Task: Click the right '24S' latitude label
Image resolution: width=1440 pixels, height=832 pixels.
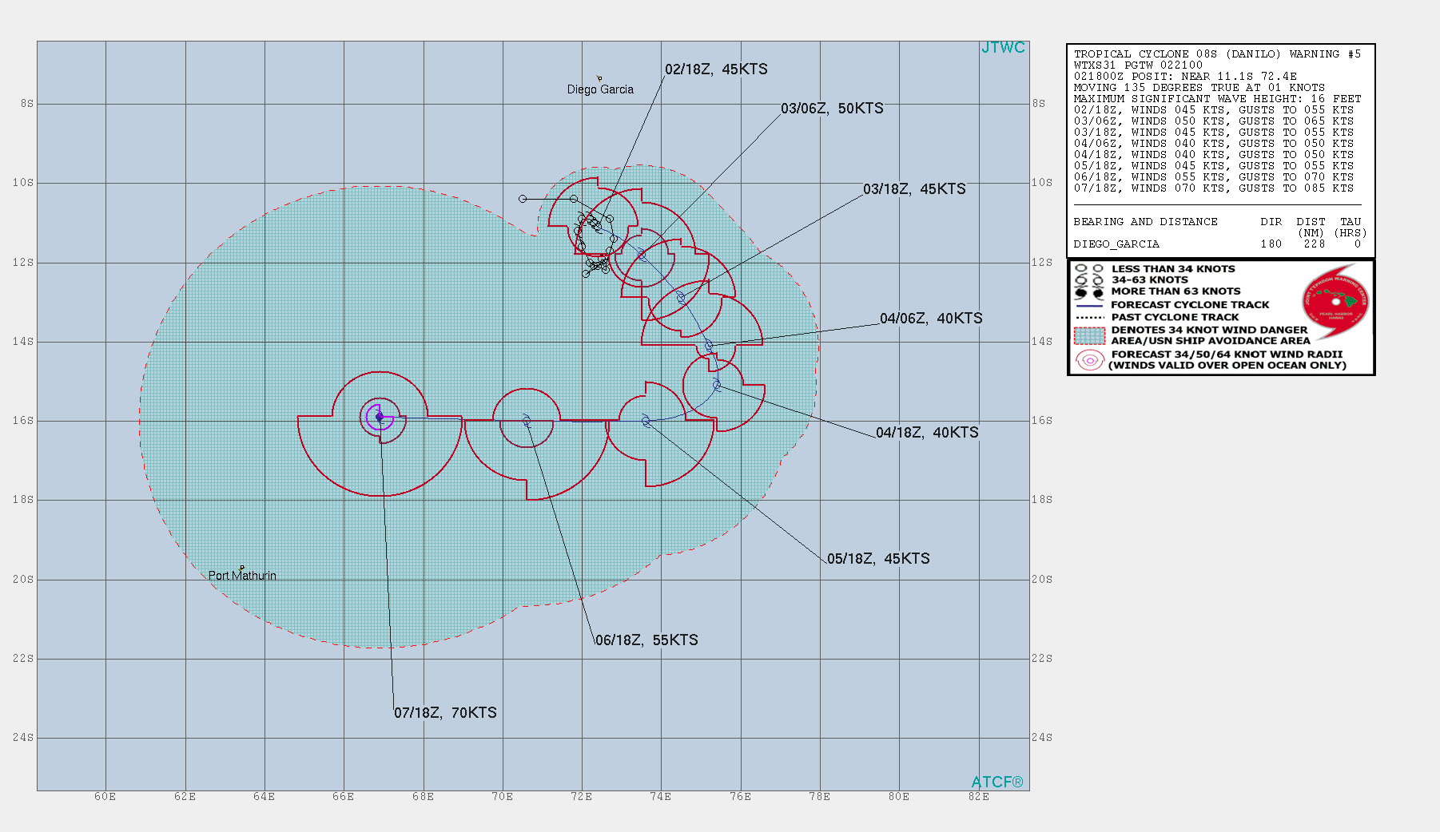Action: [1042, 738]
